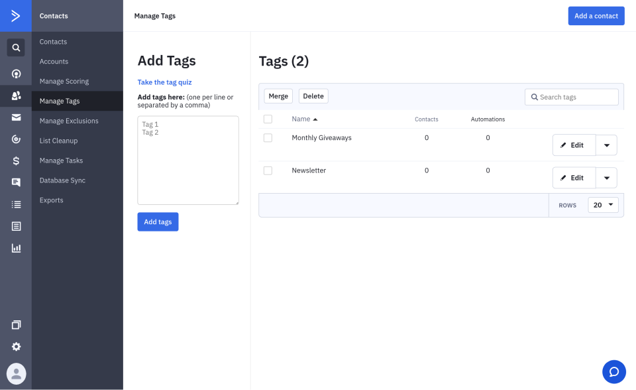Expand the Newsletter edit dropdown arrow
The width and height of the screenshot is (636, 390).
point(606,178)
